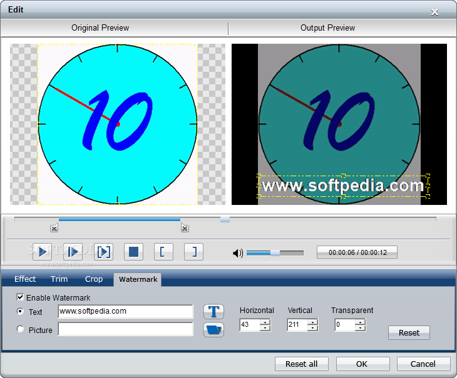The width and height of the screenshot is (457, 378).
Task: Open the font settings T button
Action: 213,312
